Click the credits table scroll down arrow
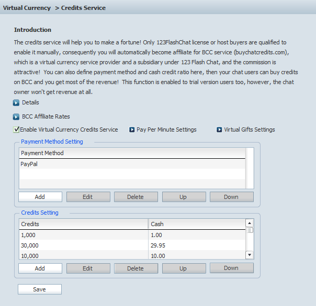316x306 pixels. click(250, 255)
